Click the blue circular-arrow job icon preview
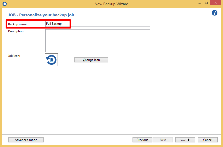Image resolution: width=223 pixels, height=147 pixels. pyautogui.click(x=51, y=60)
